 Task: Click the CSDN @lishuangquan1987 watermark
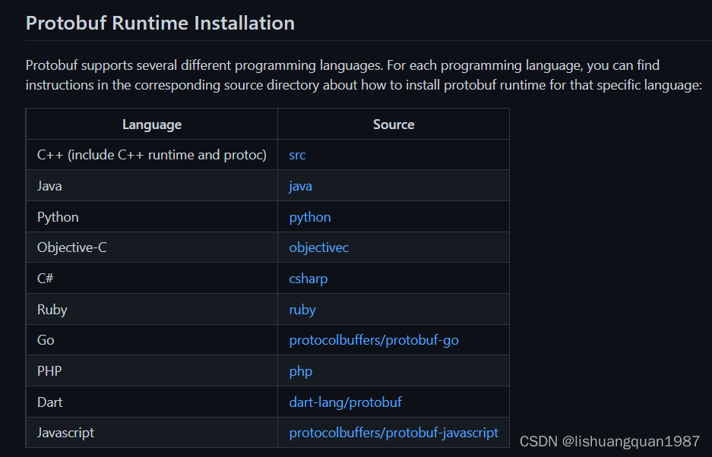tap(609, 441)
